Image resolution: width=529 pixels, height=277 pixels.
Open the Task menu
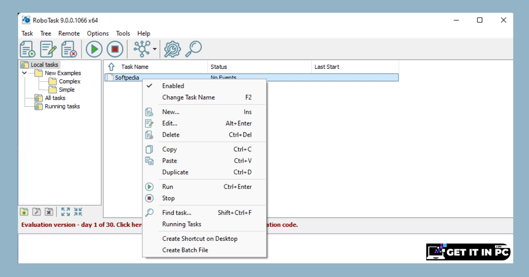[27, 34]
